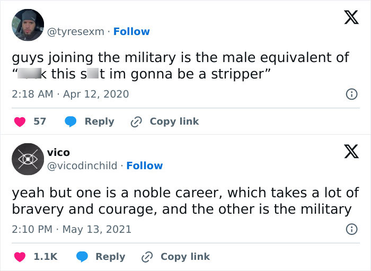Click the military stripper tweet text

coord(180,65)
